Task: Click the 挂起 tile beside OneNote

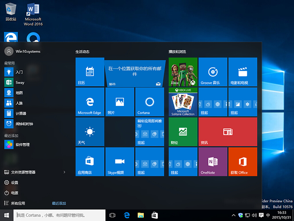Action: coord(183,162)
